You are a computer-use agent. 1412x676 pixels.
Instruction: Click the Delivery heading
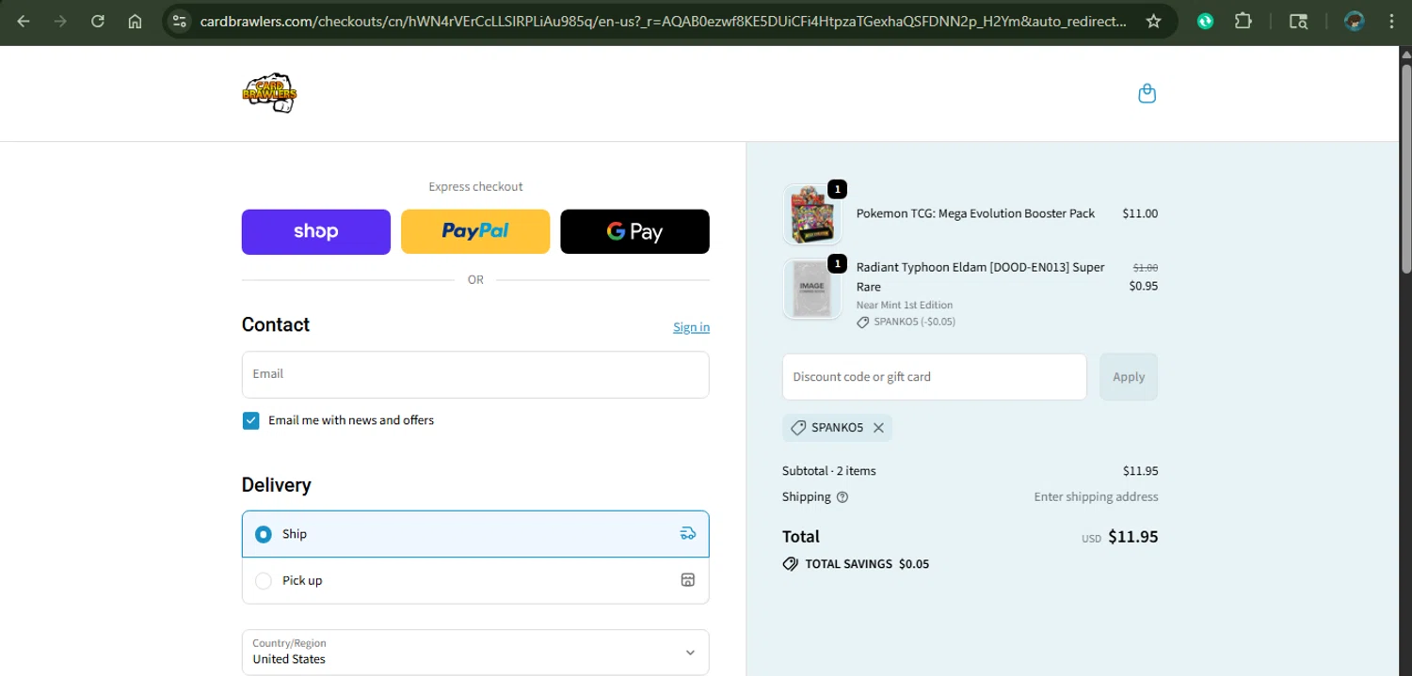tap(276, 485)
